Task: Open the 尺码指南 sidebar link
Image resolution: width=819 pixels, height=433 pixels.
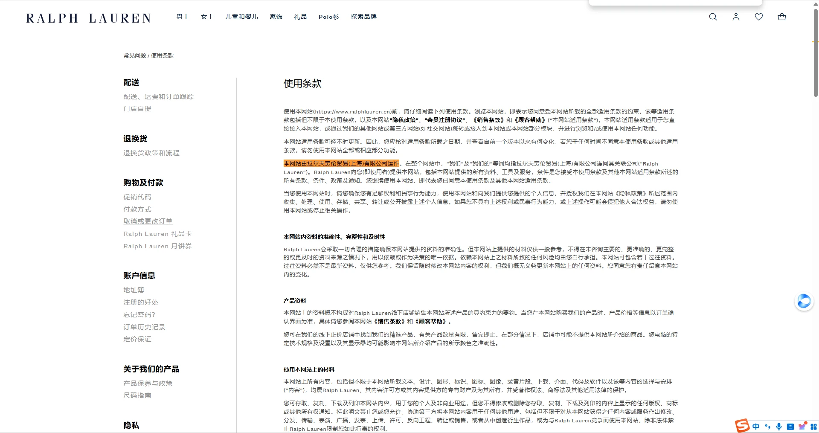Action: click(x=137, y=395)
